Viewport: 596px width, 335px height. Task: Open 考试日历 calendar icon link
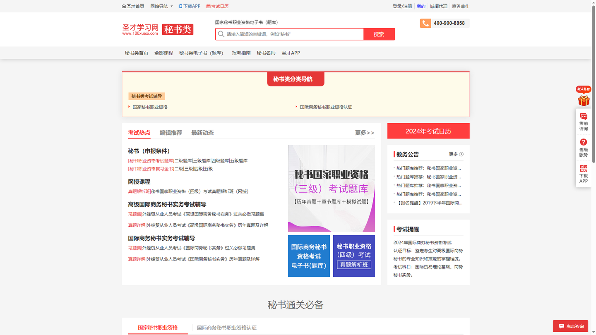pos(208,6)
